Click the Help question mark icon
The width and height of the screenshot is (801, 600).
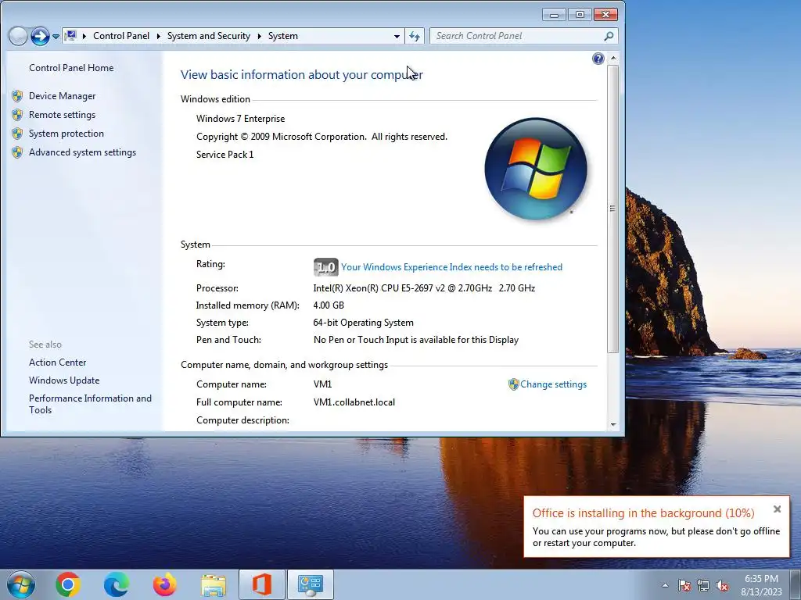[598, 59]
